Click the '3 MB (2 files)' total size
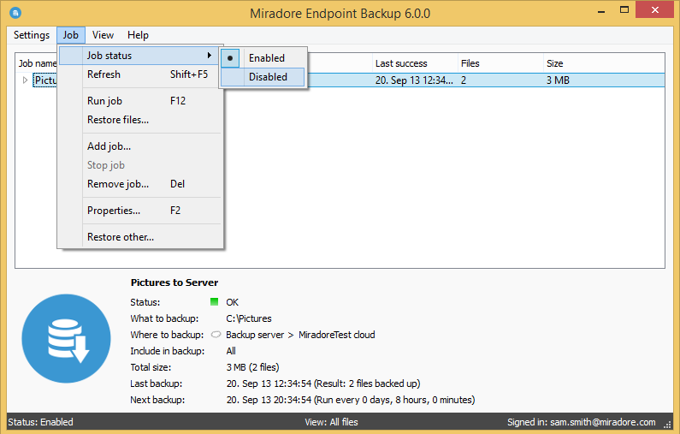The image size is (680, 434). (x=252, y=367)
